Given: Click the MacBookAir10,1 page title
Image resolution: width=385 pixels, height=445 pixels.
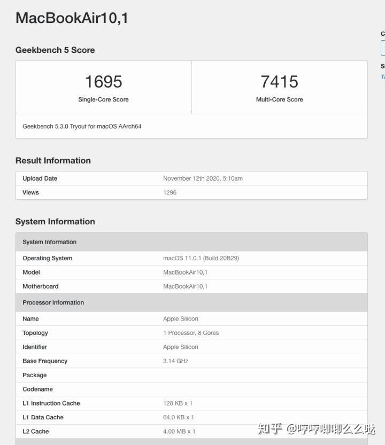Looking at the screenshot, I should 72,18.
